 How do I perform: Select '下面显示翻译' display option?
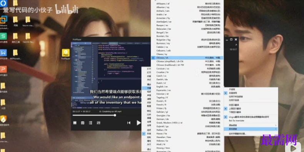click(251, 112)
